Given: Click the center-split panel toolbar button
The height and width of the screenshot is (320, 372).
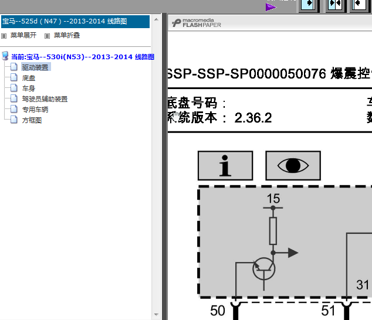Looking at the screenshot, I should (336, 5).
